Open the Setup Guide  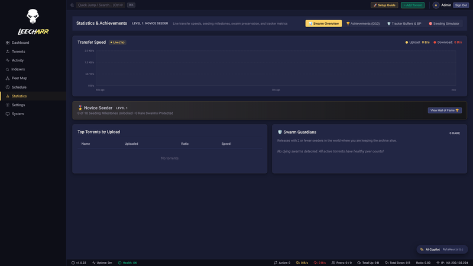tap(384, 5)
